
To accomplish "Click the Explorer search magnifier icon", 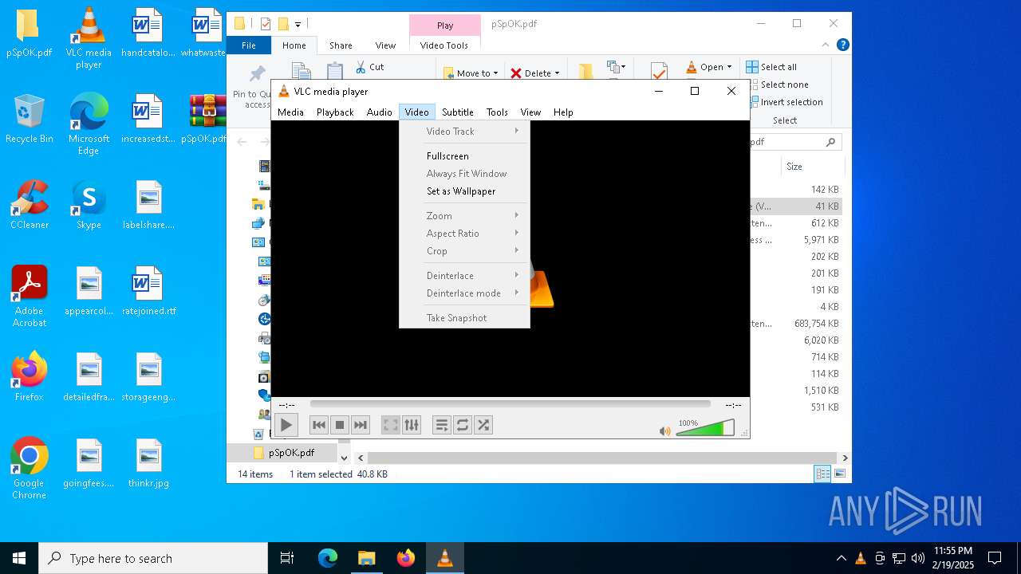I will pyautogui.click(x=830, y=142).
